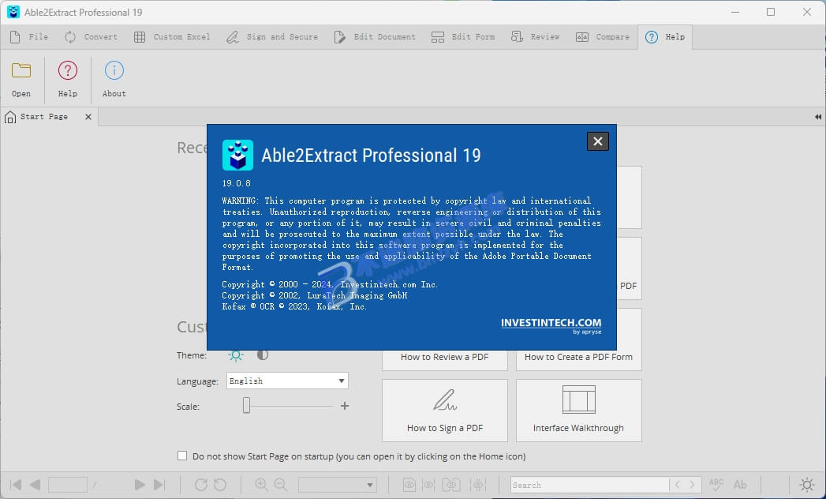Toggle match case Ab option
826x499 pixels.
click(x=740, y=485)
